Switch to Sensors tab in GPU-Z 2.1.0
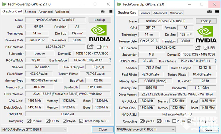 pyautogui.click(x=30, y=12)
